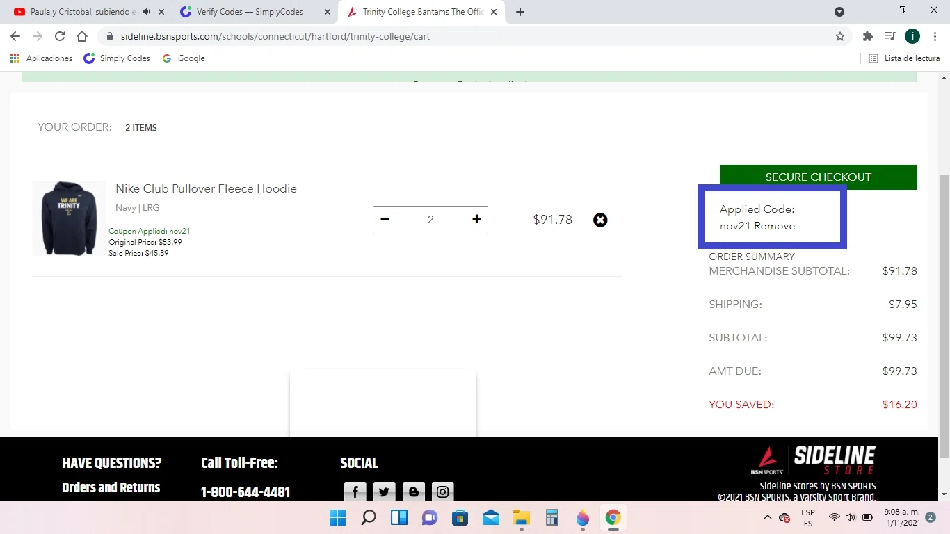950x534 pixels.
Task: Click the page vertical scrollbar
Action: tap(944, 315)
